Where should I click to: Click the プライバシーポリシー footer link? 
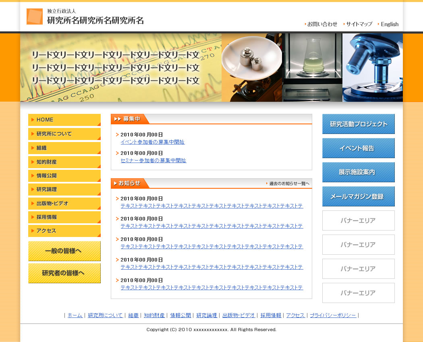(x=333, y=315)
